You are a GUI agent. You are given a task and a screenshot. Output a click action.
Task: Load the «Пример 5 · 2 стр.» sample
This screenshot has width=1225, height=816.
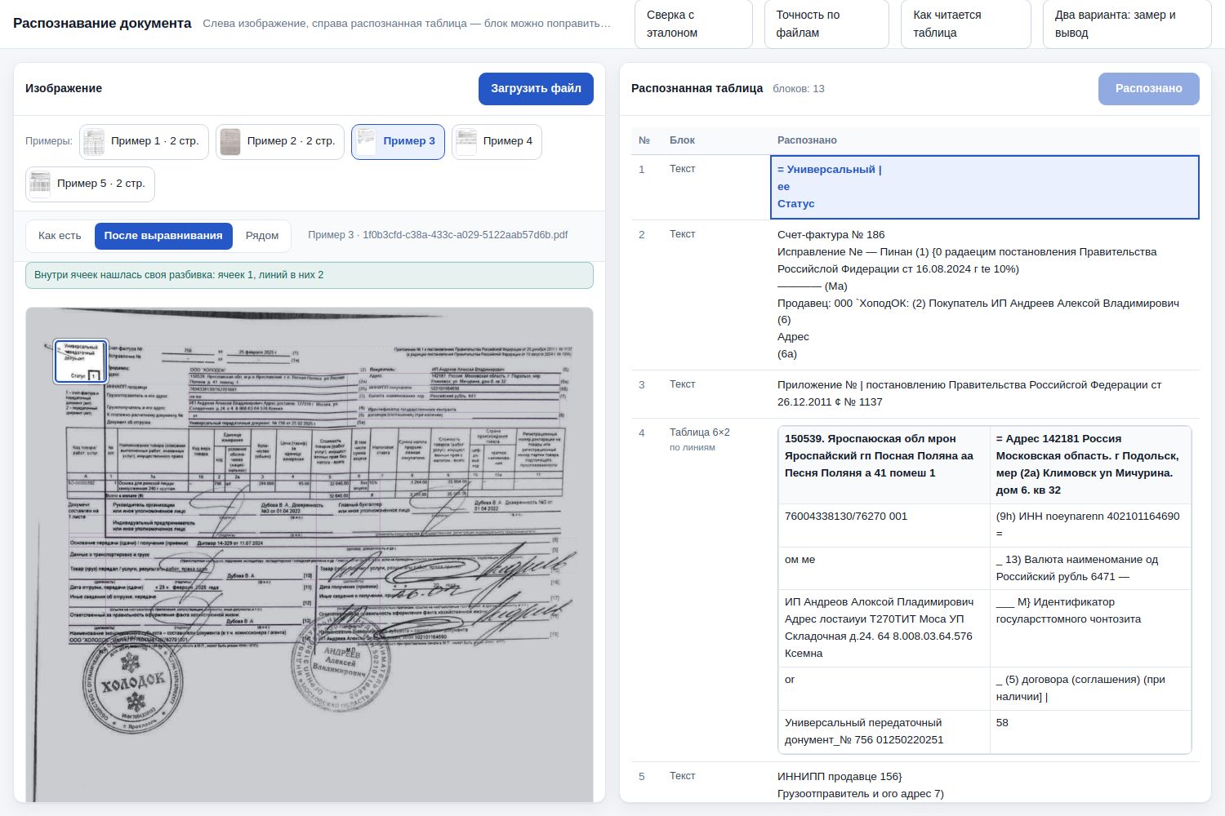coord(90,184)
